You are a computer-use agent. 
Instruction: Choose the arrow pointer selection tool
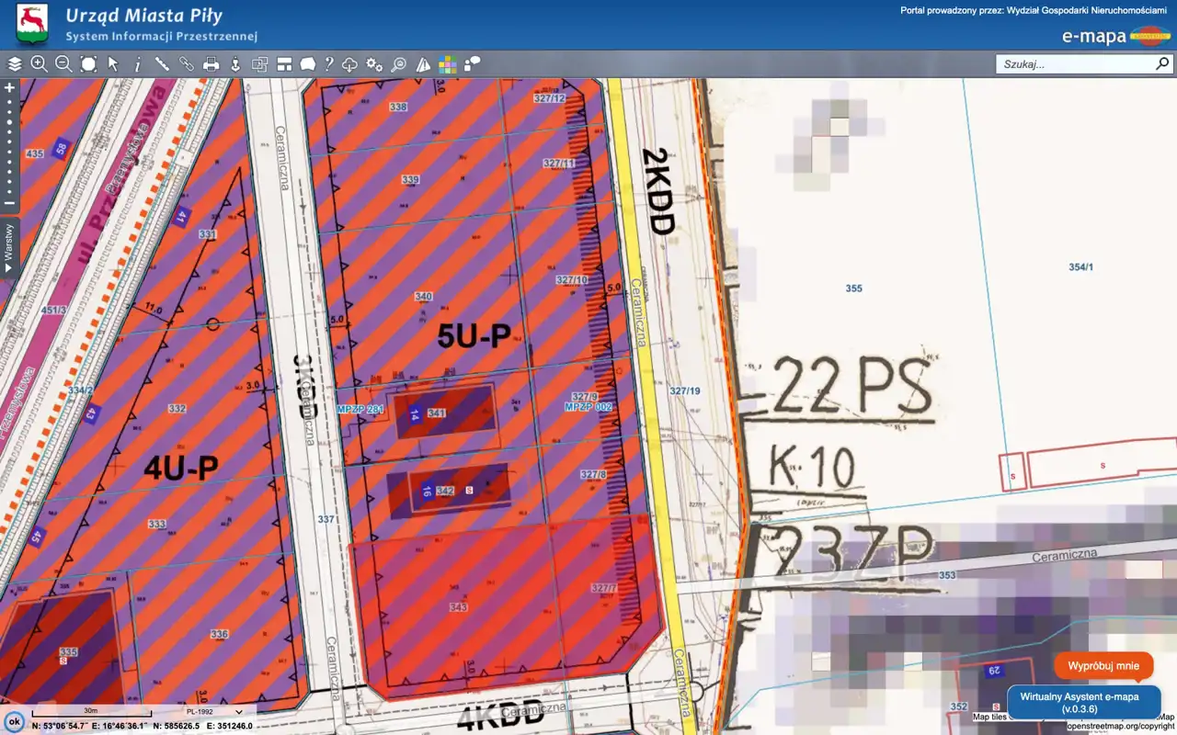[113, 64]
